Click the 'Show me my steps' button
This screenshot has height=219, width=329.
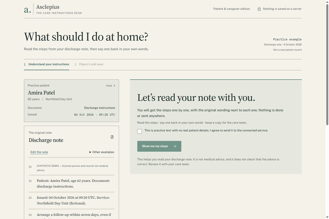(159, 146)
